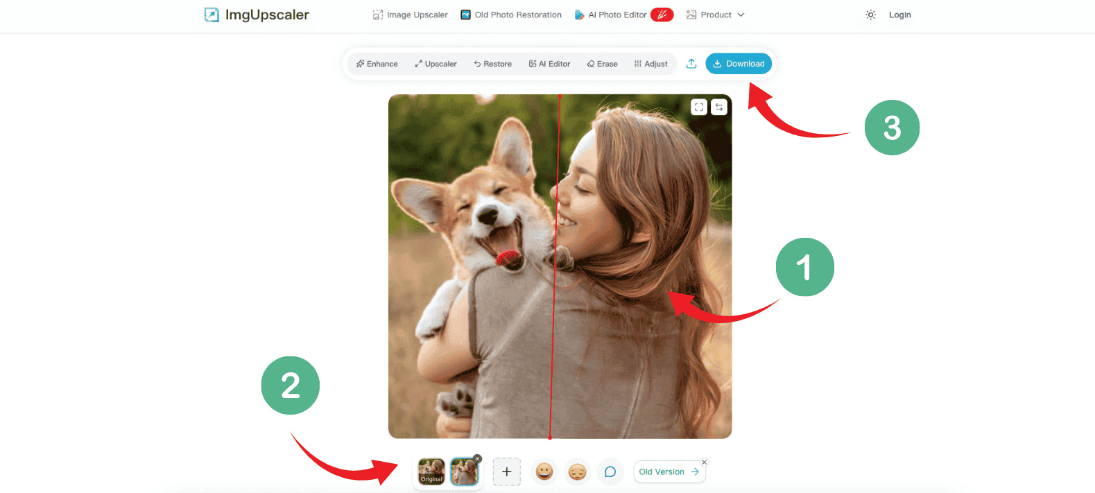Click the ImgUpscaler logo
The height and width of the screenshot is (493, 1095).
click(x=257, y=15)
